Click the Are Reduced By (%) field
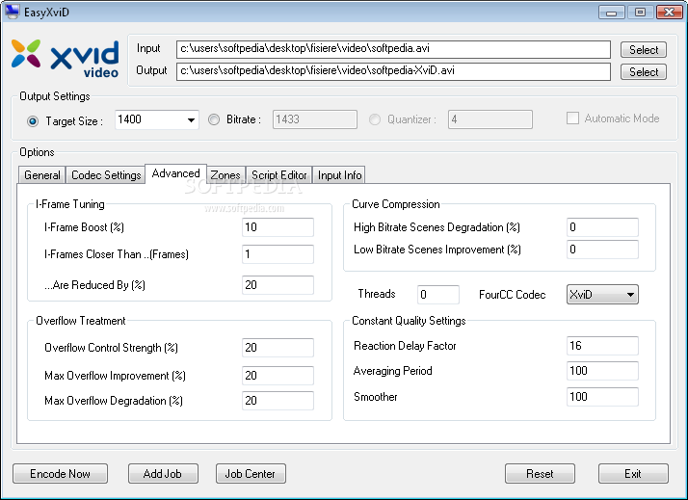688x500 pixels. click(278, 284)
